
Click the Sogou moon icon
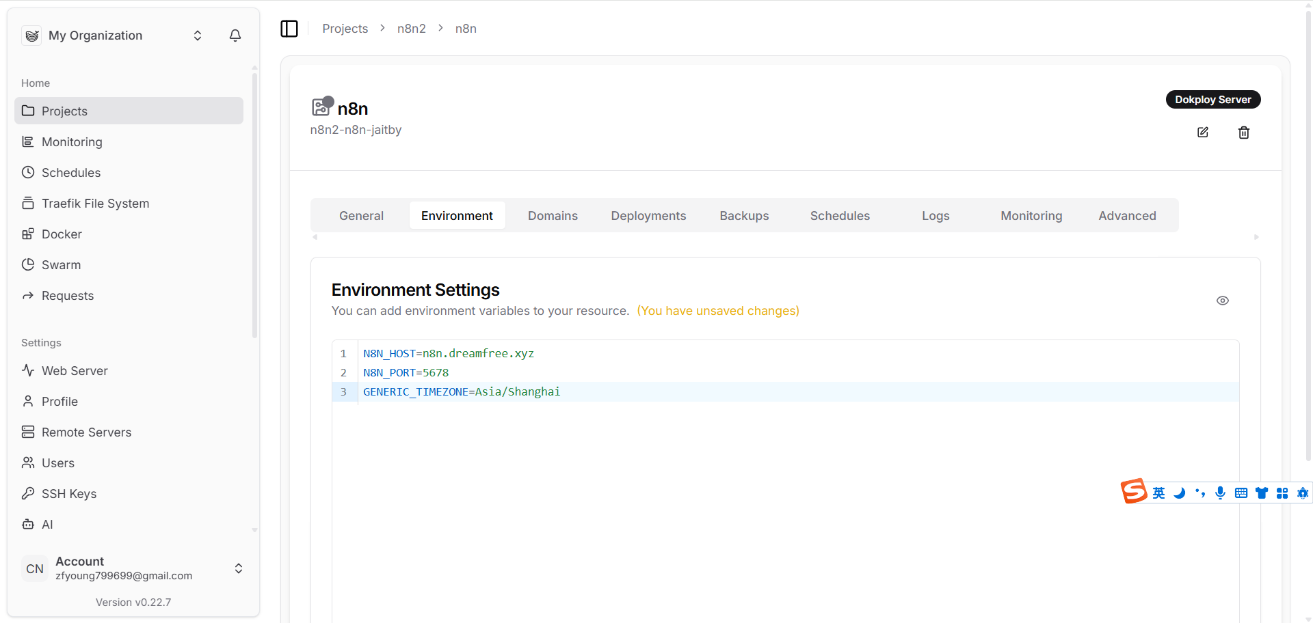[1179, 493]
